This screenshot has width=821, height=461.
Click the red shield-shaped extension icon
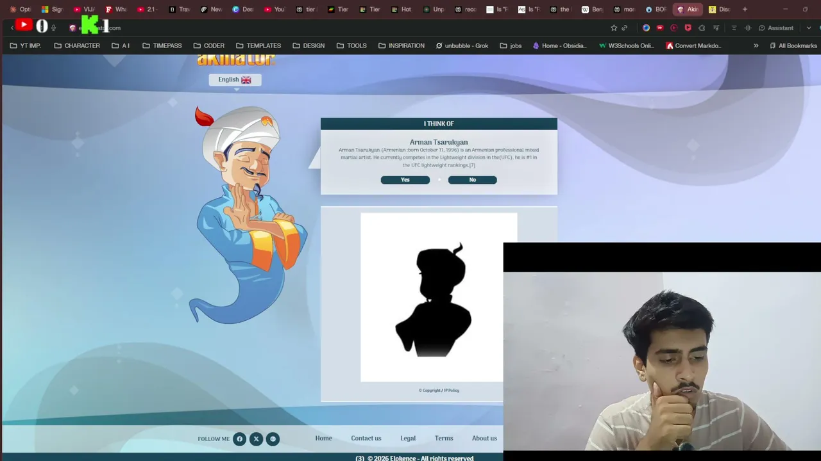(x=688, y=28)
